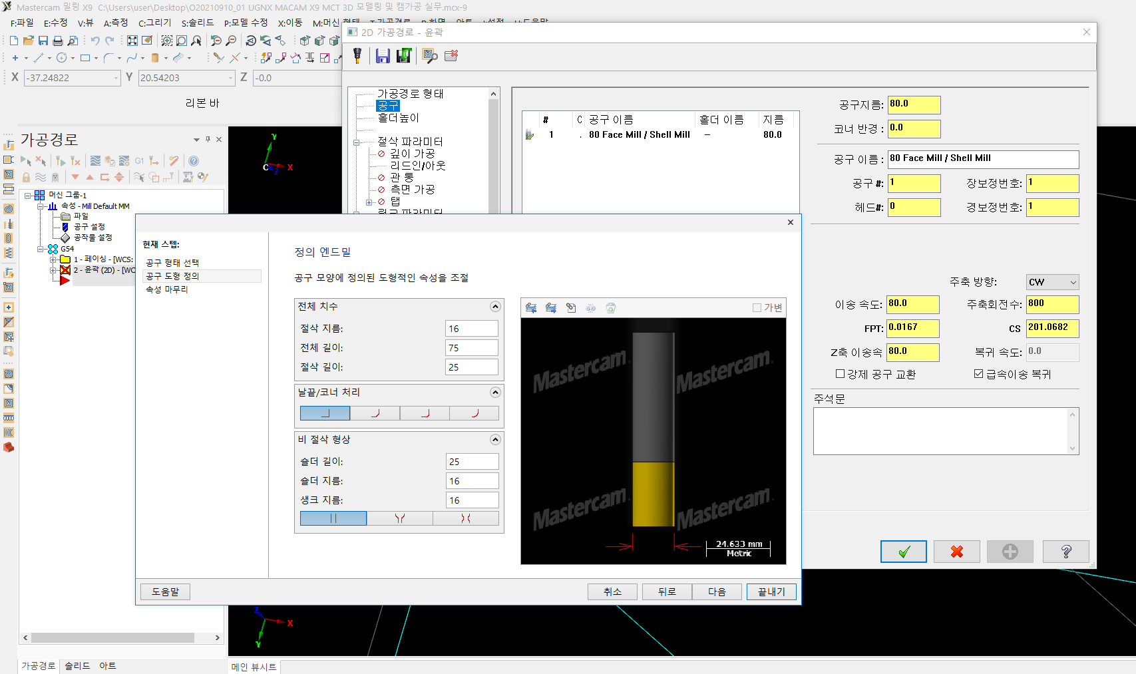The width and height of the screenshot is (1136, 674).
Task: Click the move up red triangle icon
Action: [x=90, y=177]
